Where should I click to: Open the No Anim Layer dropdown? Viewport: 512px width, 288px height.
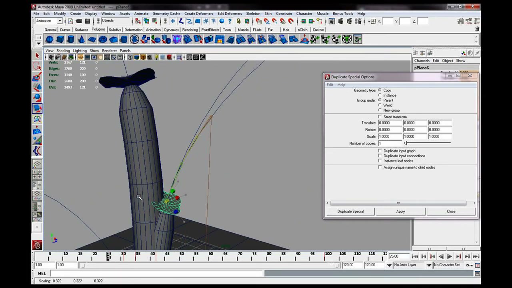(389, 265)
